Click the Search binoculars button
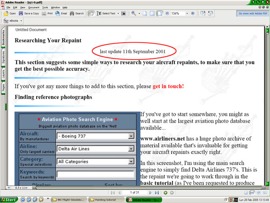Image resolution: width=270 pixels, height=203 pixels. tap(77, 13)
